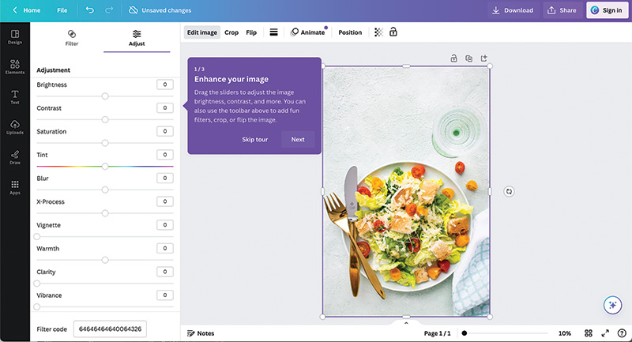The width and height of the screenshot is (632, 342).
Task: Click the Tint rainbow slider
Action: click(104, 167)
